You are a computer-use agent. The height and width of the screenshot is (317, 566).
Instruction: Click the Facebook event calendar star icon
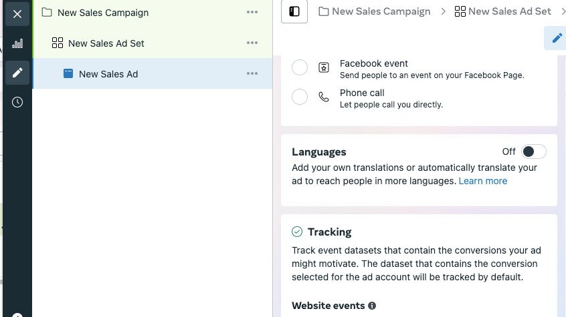point(324,67)
